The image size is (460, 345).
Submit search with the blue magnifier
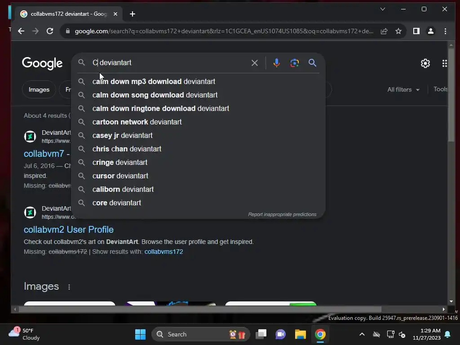(x=312, y=63)
